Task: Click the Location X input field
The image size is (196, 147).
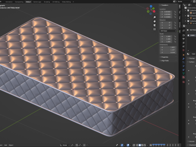Action: coord(166,12)
